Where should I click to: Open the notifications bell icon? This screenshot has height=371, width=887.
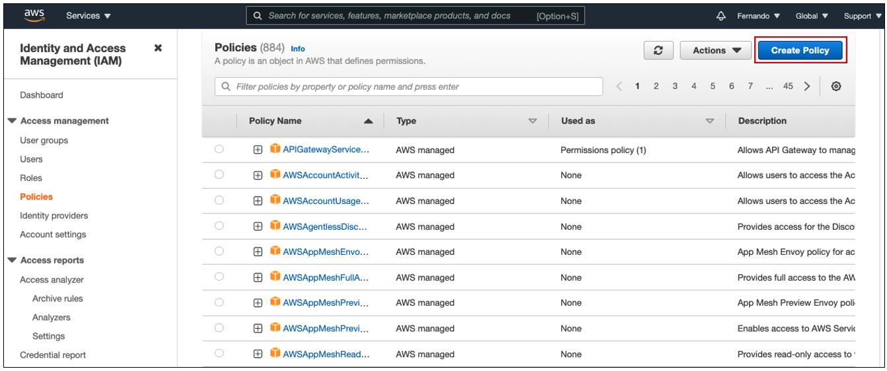tap(721, 16)
